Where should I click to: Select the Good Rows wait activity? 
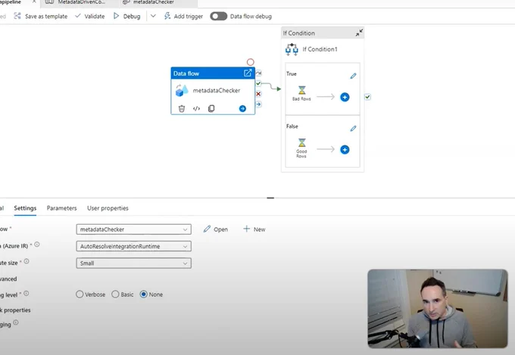click(301, 148)
